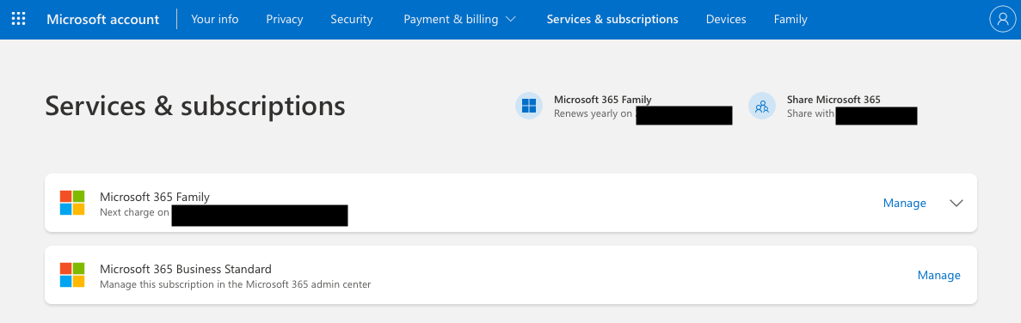The image size is (1021, 323).
Task: Click the Microsoft 365 Family Windows icon in header
Action: [x=529, y=106]
